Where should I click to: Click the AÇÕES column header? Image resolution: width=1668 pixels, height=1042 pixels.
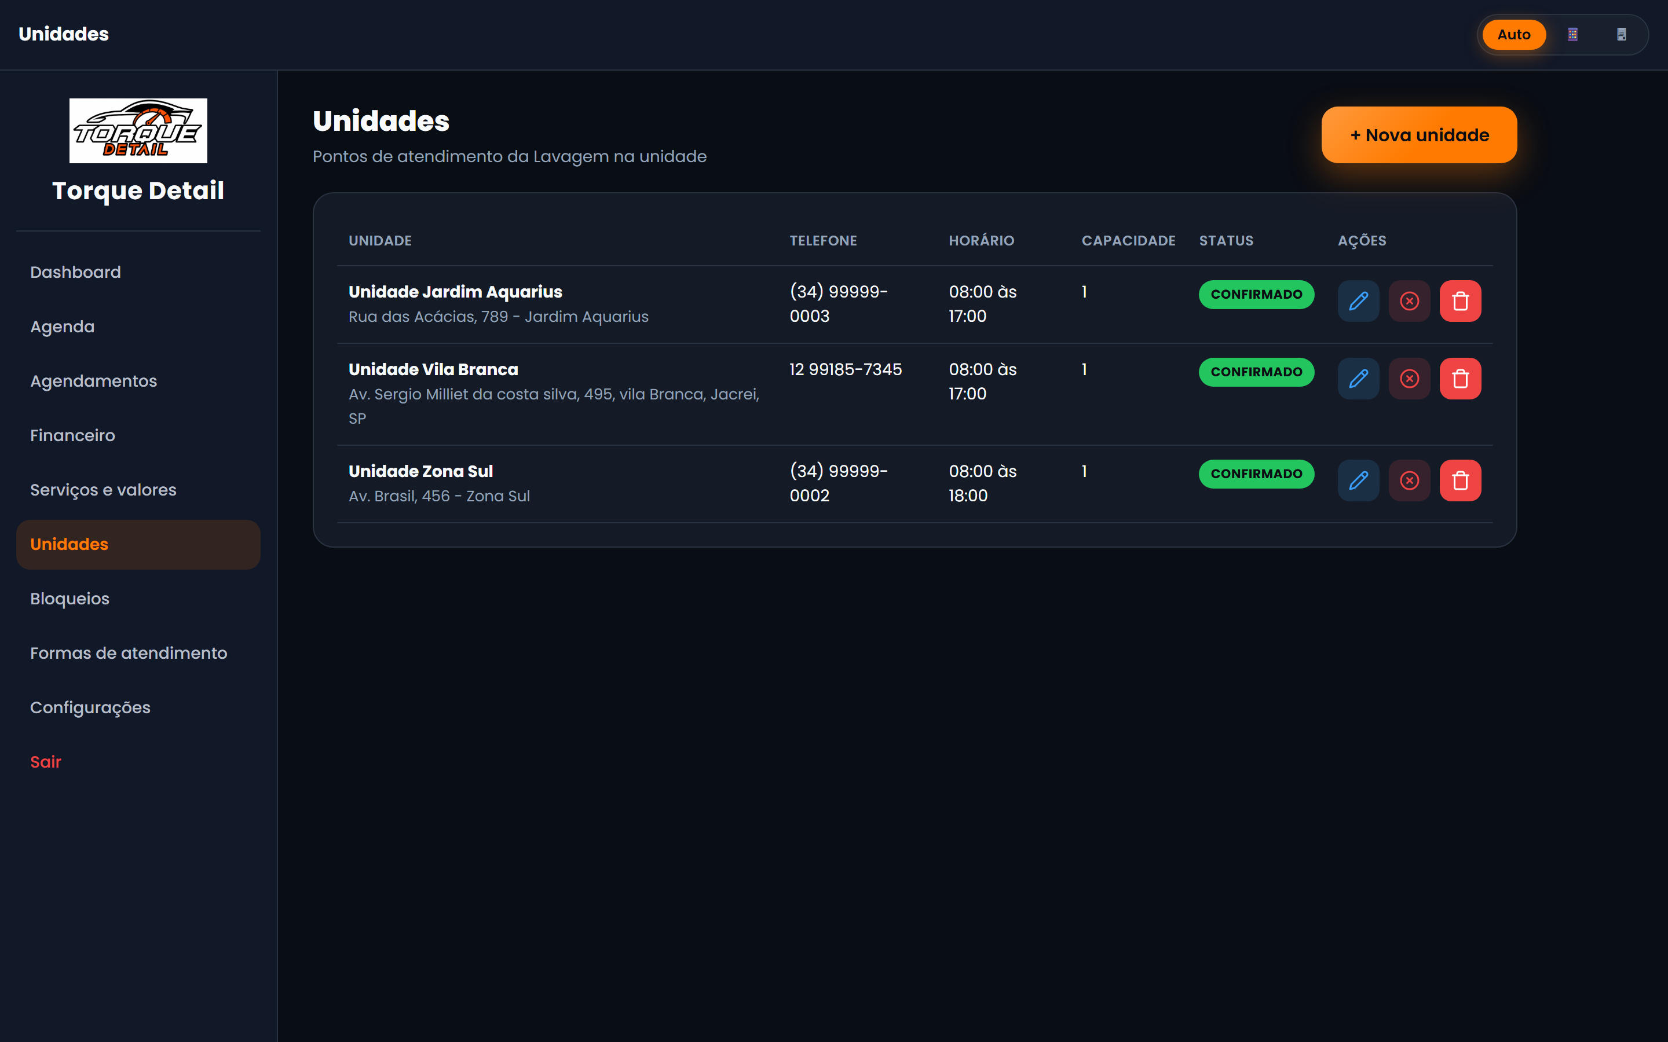click(1361, 240)
